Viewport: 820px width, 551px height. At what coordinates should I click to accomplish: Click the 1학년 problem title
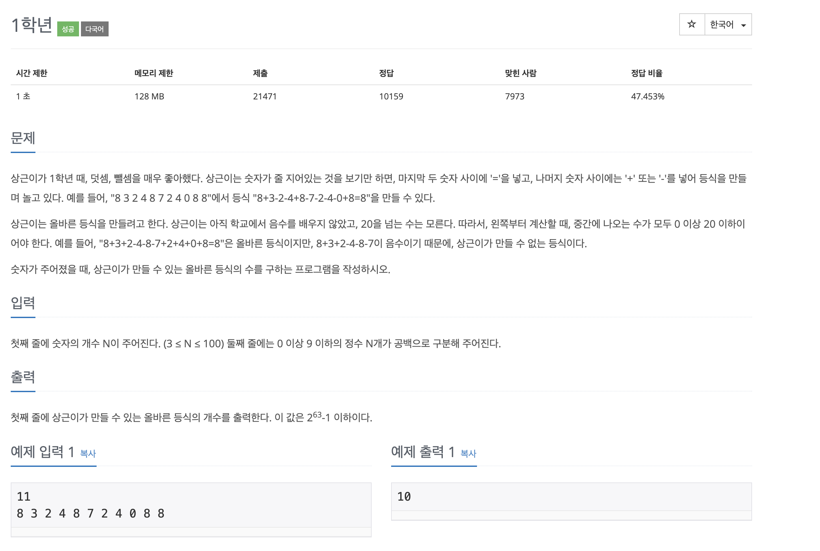(32, 25)
